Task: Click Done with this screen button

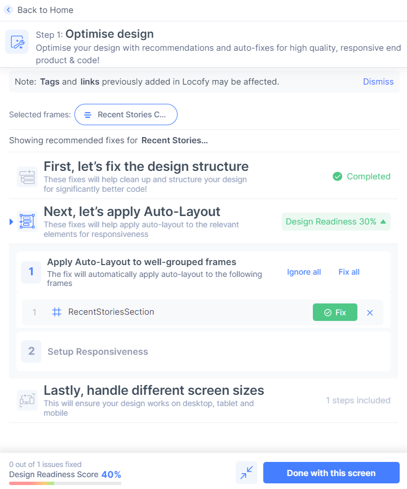Action: [331, 473]
